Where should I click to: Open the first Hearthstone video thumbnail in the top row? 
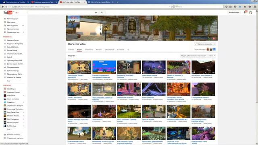point(79,67)
